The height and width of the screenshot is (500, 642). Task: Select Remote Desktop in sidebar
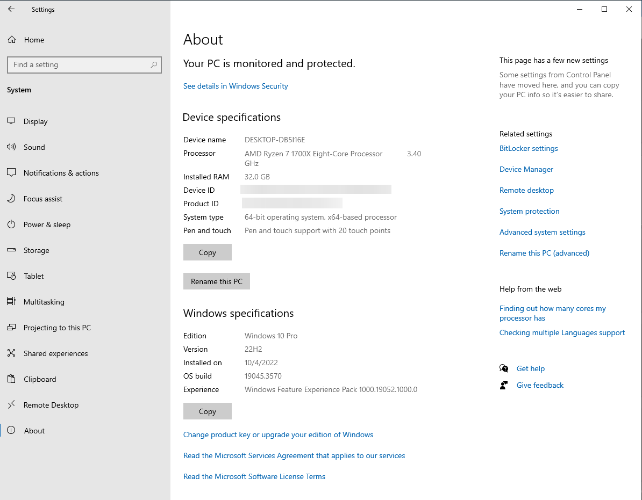pyautogui.click(x=85, y=405)
